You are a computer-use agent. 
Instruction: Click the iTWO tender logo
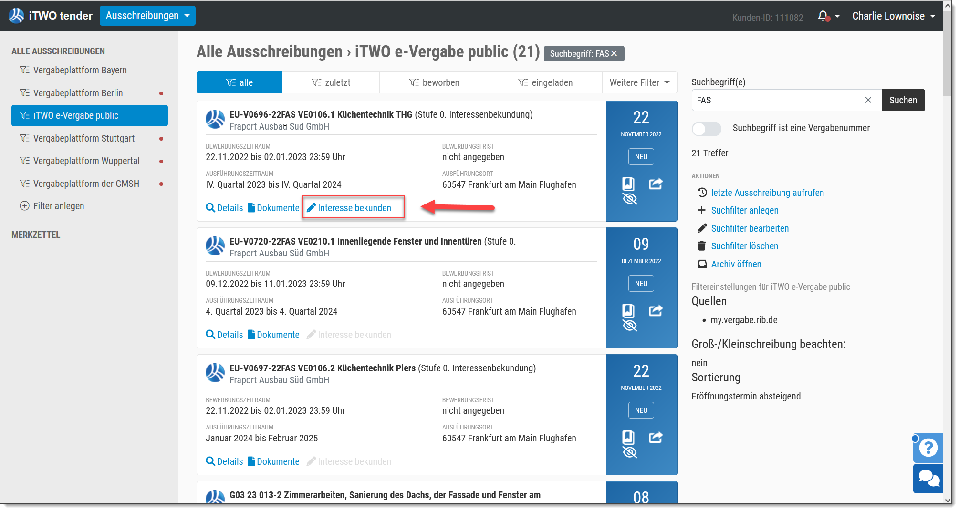tap(51, 16)
